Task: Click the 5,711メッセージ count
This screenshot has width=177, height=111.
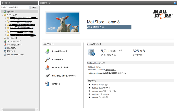Action: click(x=111, y=51)
